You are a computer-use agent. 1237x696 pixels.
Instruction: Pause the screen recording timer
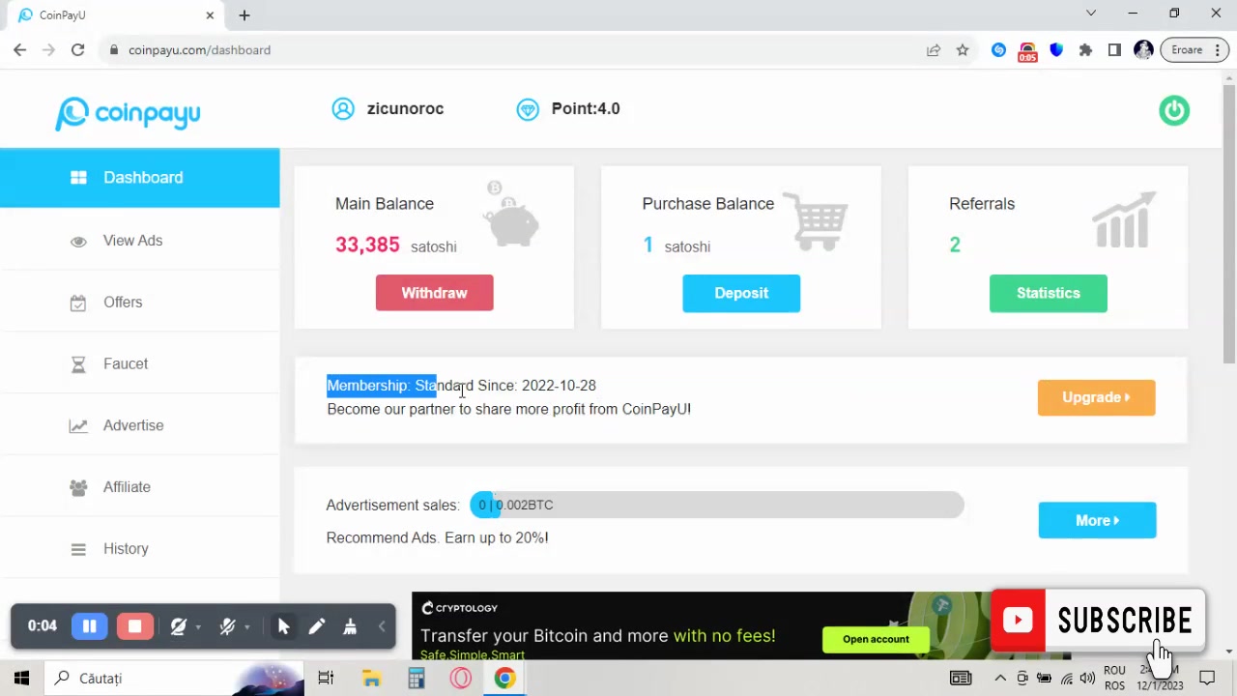(x=89, y=626)
